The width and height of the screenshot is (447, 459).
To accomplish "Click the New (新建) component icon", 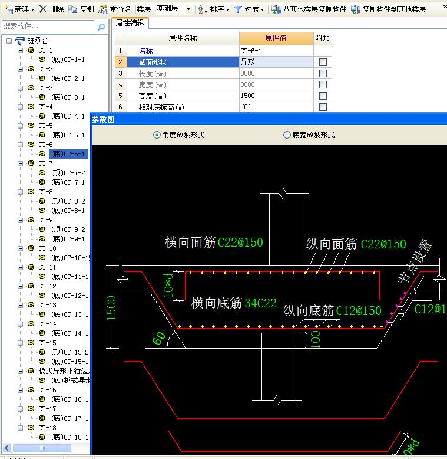I will (x=8, y=9).
